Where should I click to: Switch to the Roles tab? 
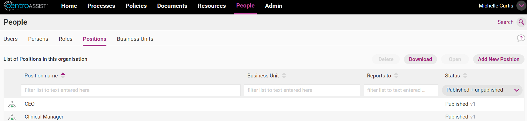pyautogui.click(x=66, y=39)
